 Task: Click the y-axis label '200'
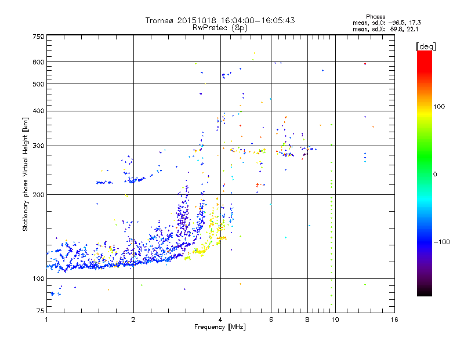(x=38, y=195)
